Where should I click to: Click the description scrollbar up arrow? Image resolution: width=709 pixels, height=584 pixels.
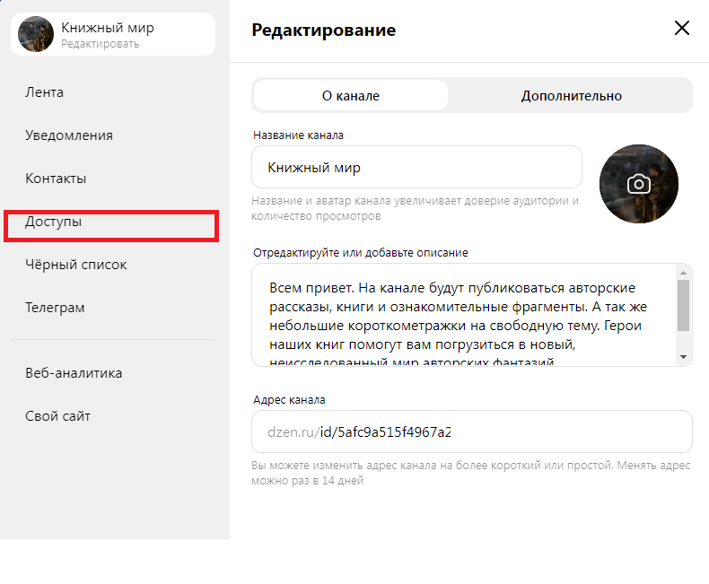point(683,273)
